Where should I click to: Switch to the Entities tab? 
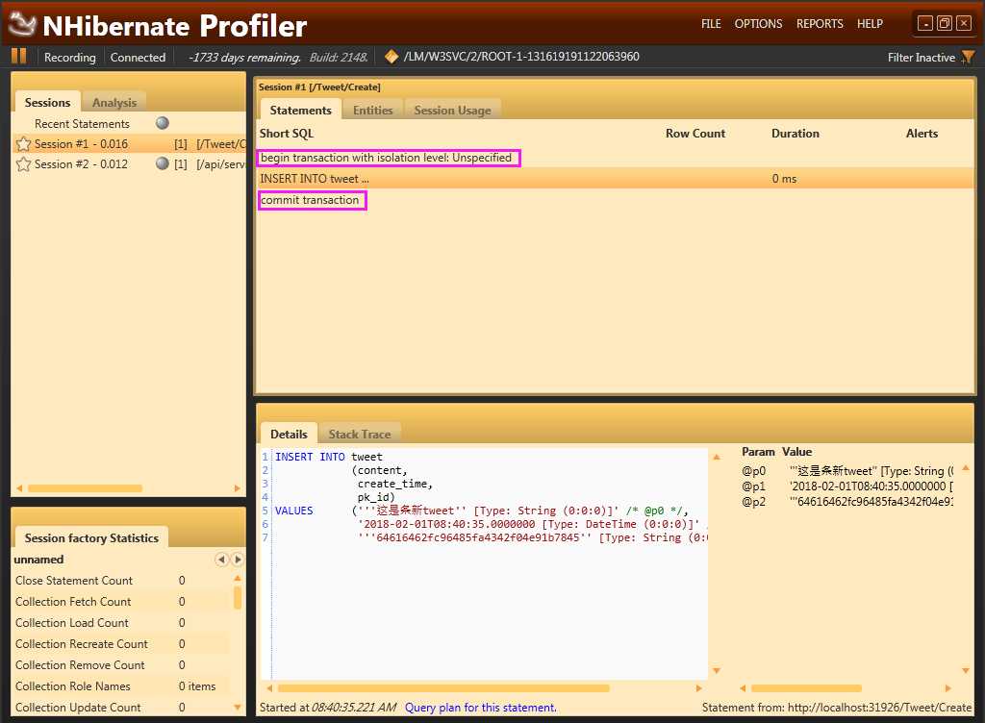coord(372,110)
